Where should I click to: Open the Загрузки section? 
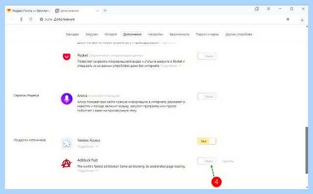click(92, 34)
